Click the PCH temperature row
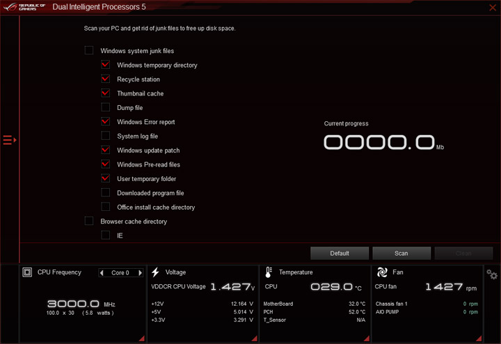This screenshot has height=344, width=501. coord(315,312)
